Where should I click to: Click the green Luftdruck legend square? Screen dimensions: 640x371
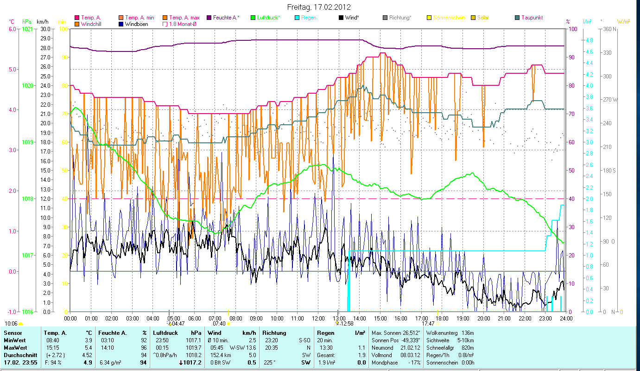(x=253, y=18)
